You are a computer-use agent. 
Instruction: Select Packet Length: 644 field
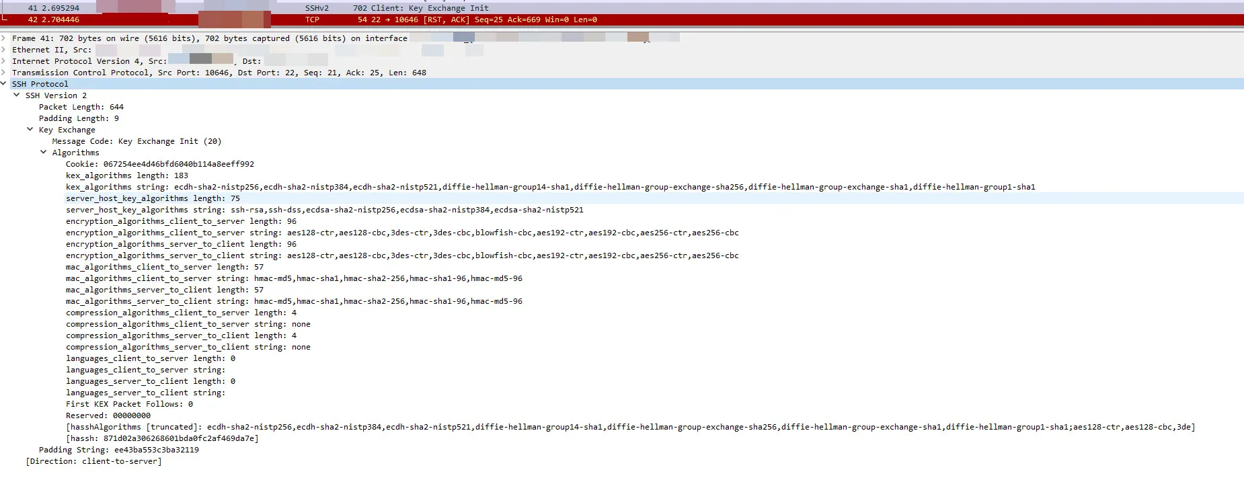click(x=81, y=107)
